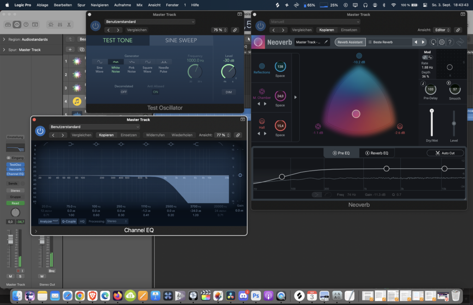The width and height of the screenshot is (473, 305).
Task: Open Neoverb help question mark icon
Action: tap(450, 42)
